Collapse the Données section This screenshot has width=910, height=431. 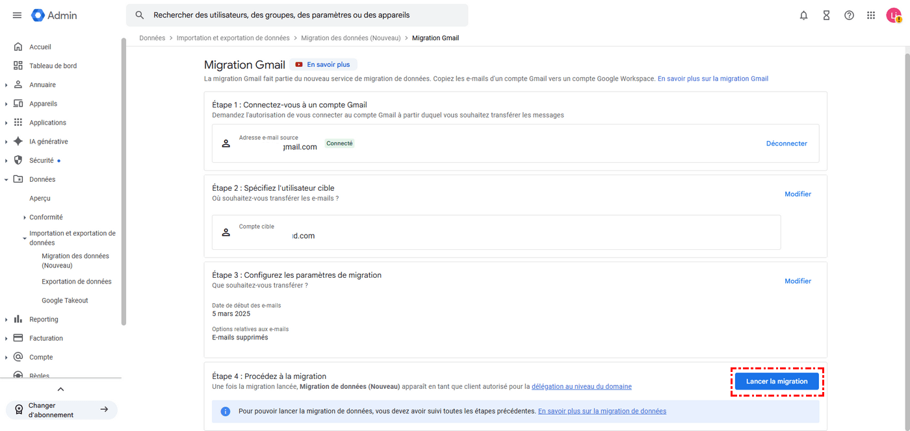coord(6,179)
